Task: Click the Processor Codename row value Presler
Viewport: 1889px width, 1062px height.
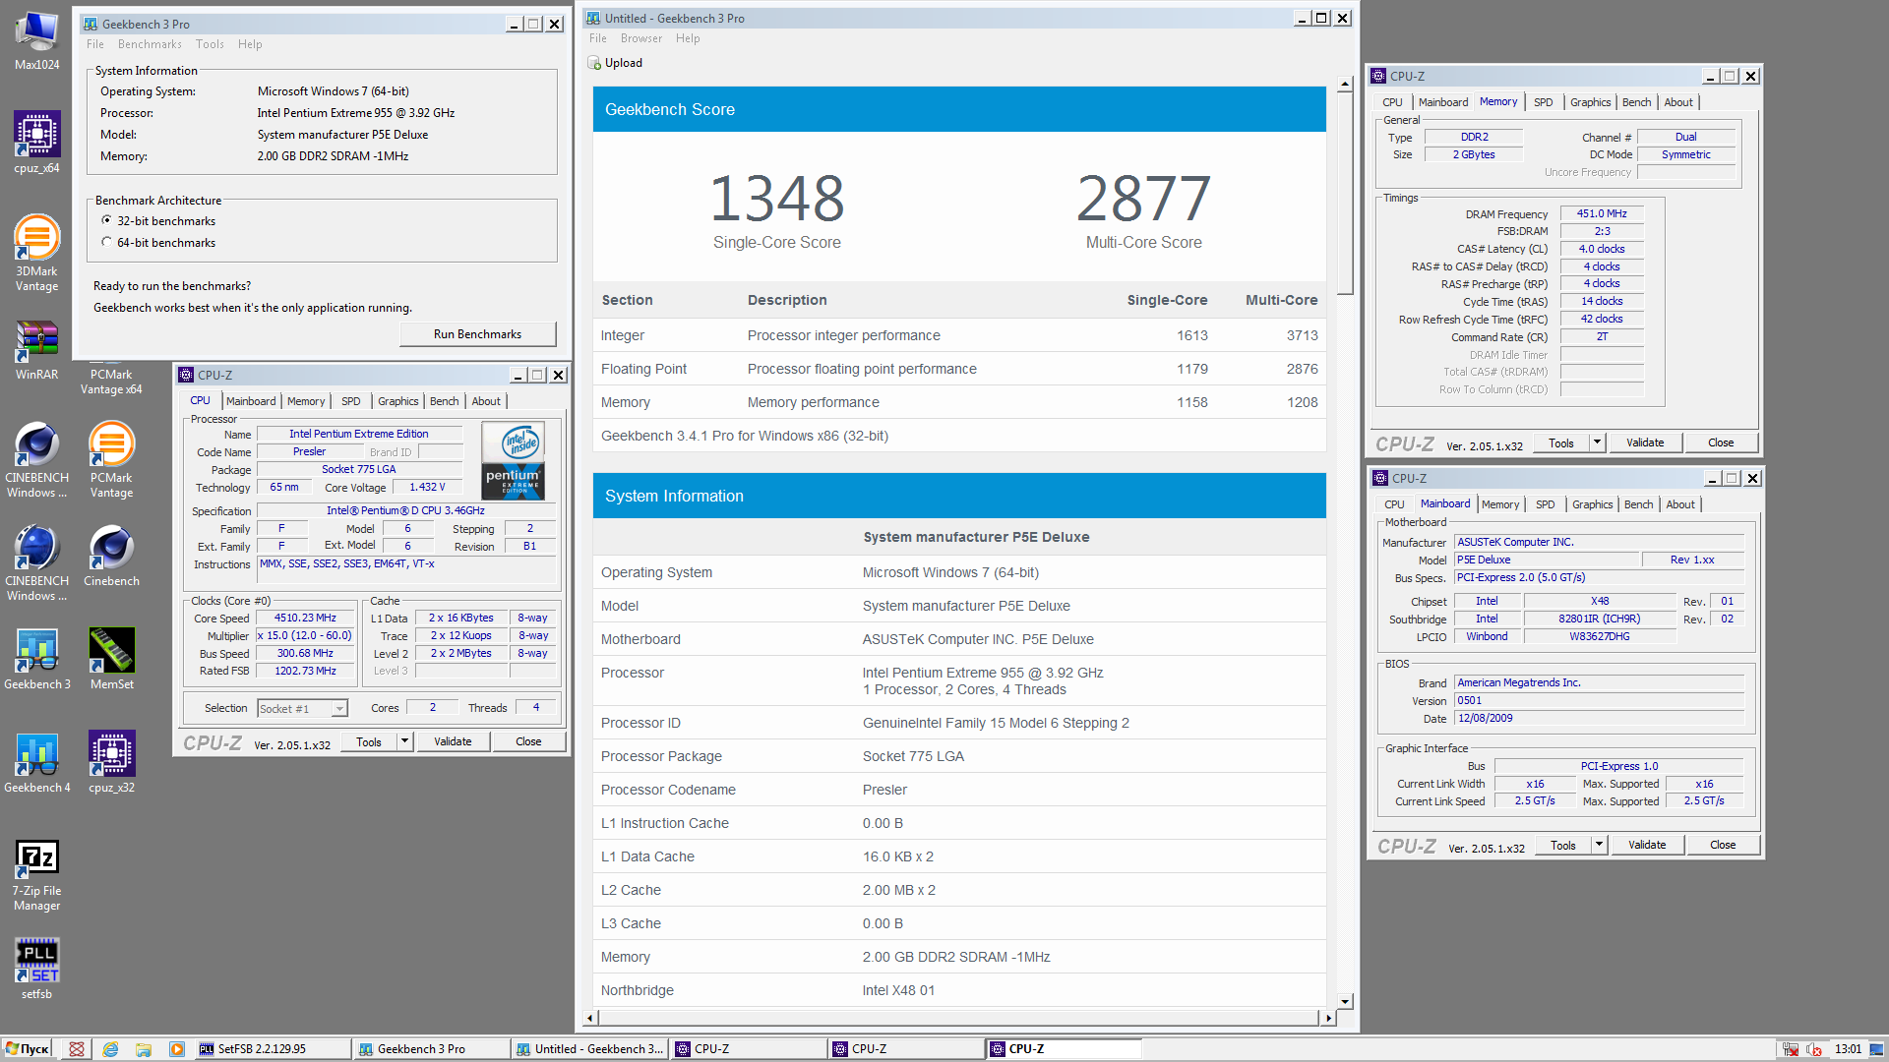Action: (884, 790)
